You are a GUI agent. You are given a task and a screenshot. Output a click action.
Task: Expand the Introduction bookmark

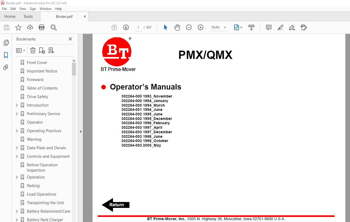17,105
